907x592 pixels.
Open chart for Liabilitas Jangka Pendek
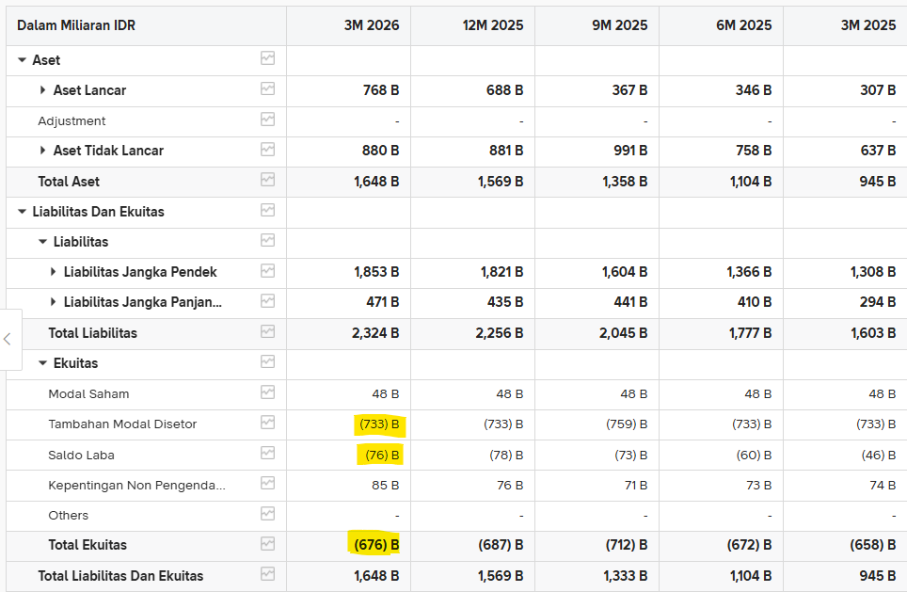(267, 271)
